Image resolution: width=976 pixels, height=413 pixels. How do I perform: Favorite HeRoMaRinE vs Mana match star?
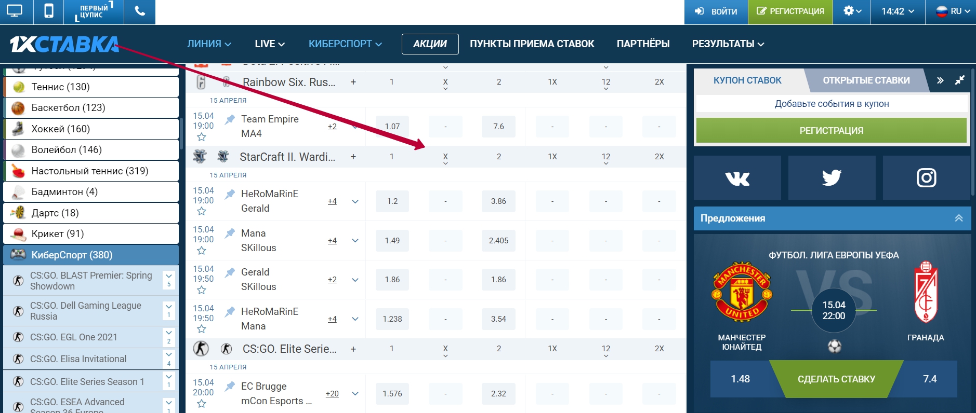point(202,329)
